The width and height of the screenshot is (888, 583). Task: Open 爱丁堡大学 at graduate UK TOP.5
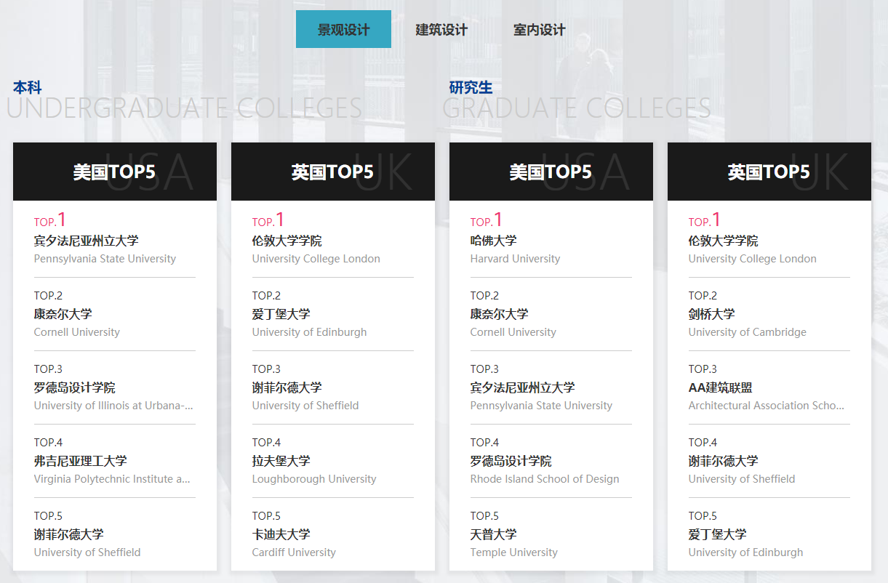[x=769, y=534]
